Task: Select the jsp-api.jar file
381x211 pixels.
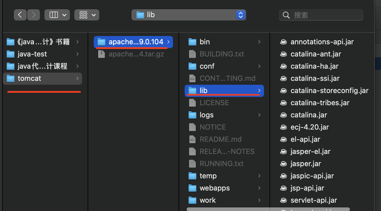Action: click(307, 188)
